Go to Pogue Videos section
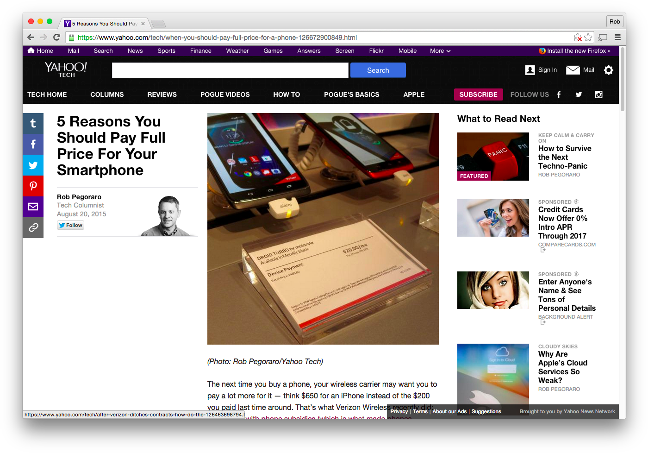 (x=225, y=94)
